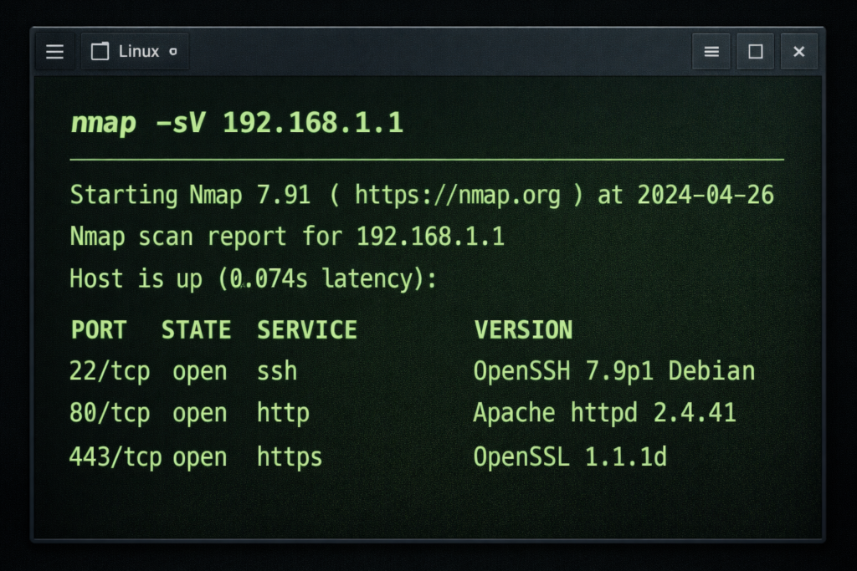The width and height of the screenshot is (857, 571).
Task: Click the small circle indicator next to Linux
Action: click(172, 50)
